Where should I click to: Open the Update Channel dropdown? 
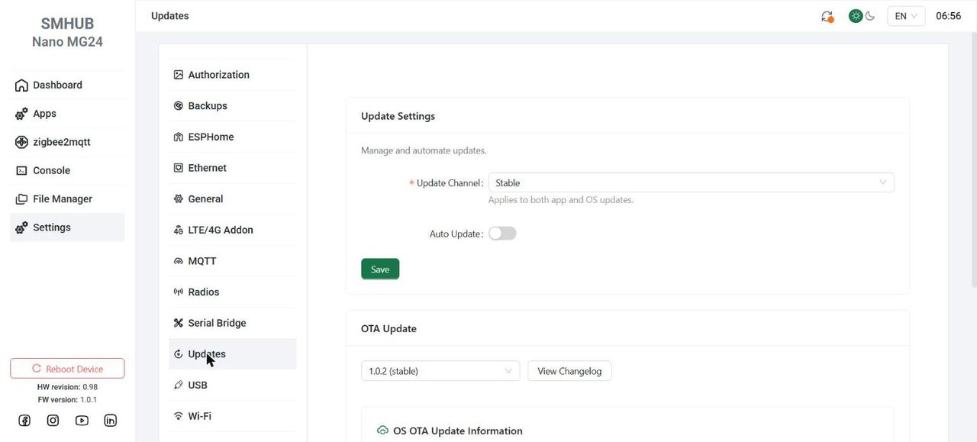click(692, 182)
